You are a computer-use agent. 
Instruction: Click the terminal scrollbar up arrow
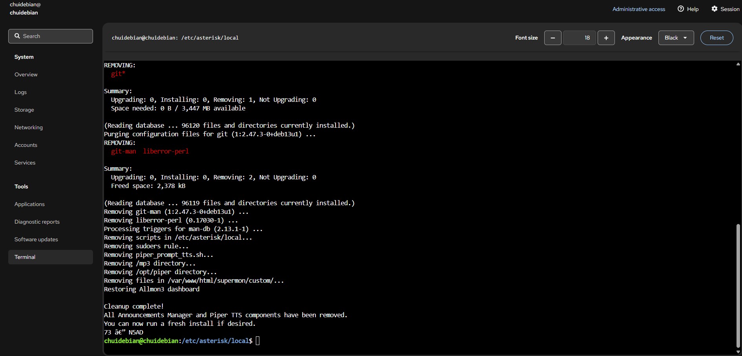pos(738,64)
